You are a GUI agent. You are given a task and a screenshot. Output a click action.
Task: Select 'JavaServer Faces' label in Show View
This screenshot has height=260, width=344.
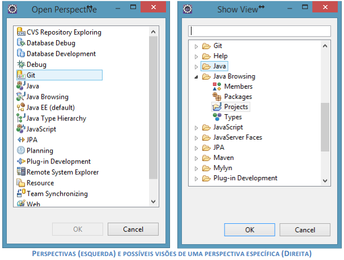(x=238, y=137)
